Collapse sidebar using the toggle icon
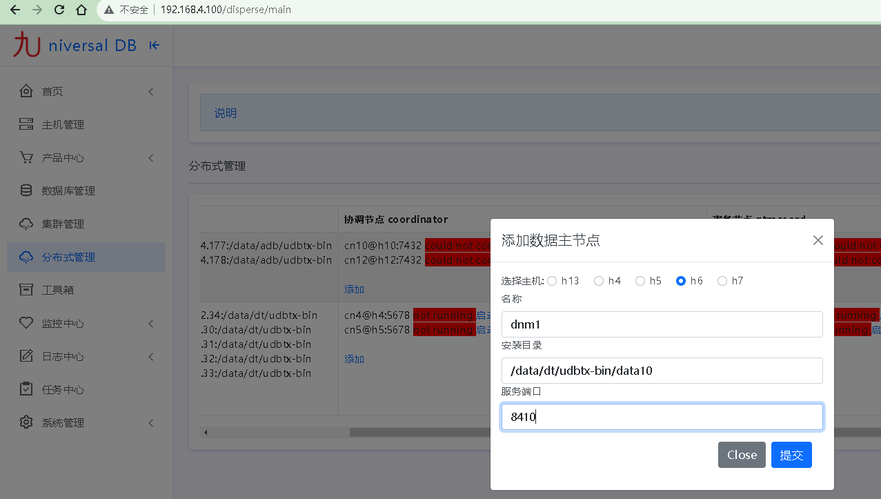 click(155, 46)
